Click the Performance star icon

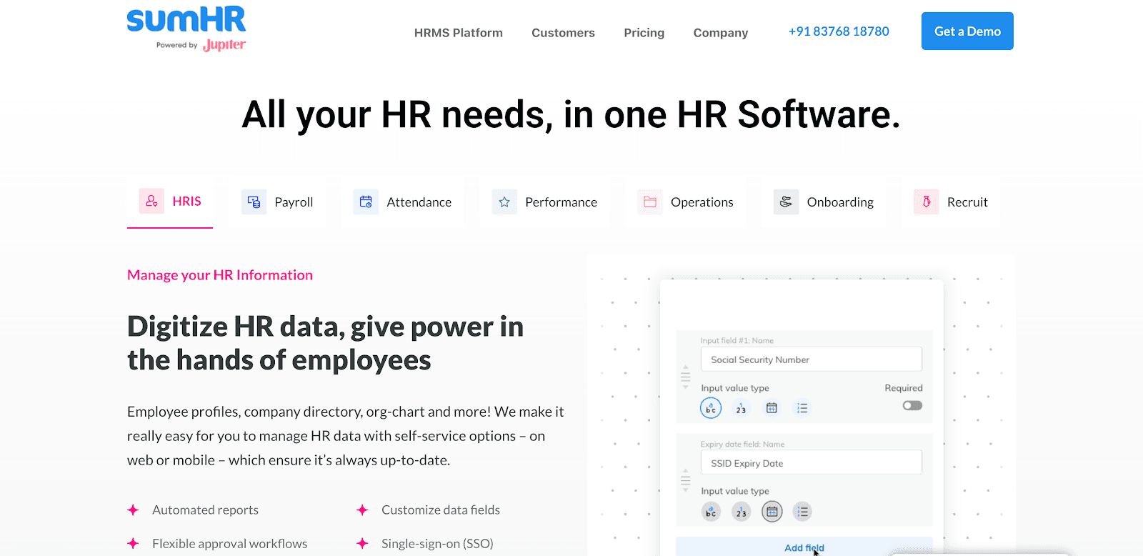(504, 202)
